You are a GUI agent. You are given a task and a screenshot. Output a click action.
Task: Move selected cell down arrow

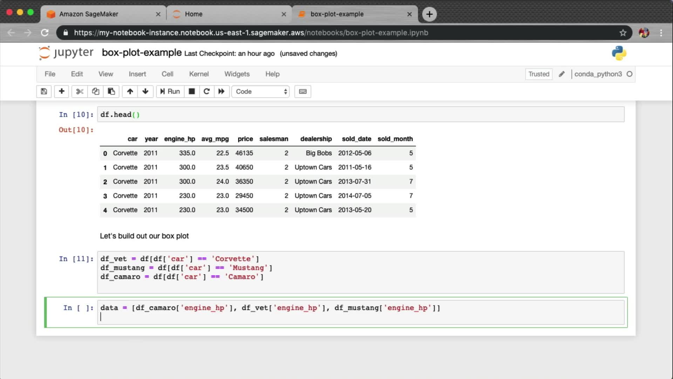tap(145, 92)
